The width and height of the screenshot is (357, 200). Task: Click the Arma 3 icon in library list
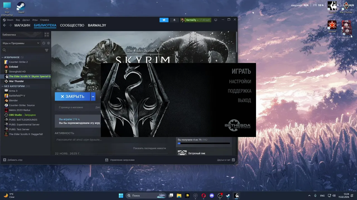click(6, 91)
